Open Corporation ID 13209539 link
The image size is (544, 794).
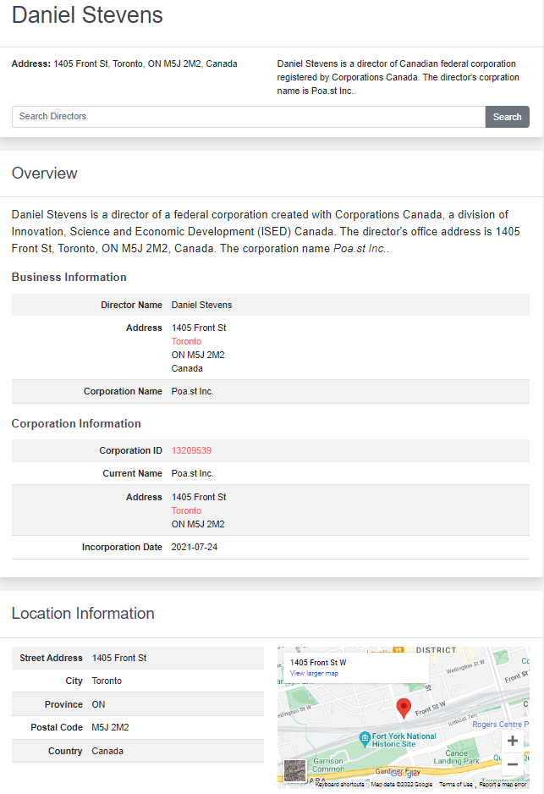191,450
